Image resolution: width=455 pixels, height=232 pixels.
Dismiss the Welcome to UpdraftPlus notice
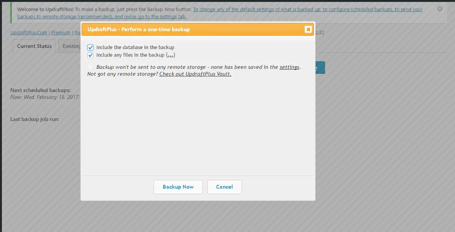(440, 9)
